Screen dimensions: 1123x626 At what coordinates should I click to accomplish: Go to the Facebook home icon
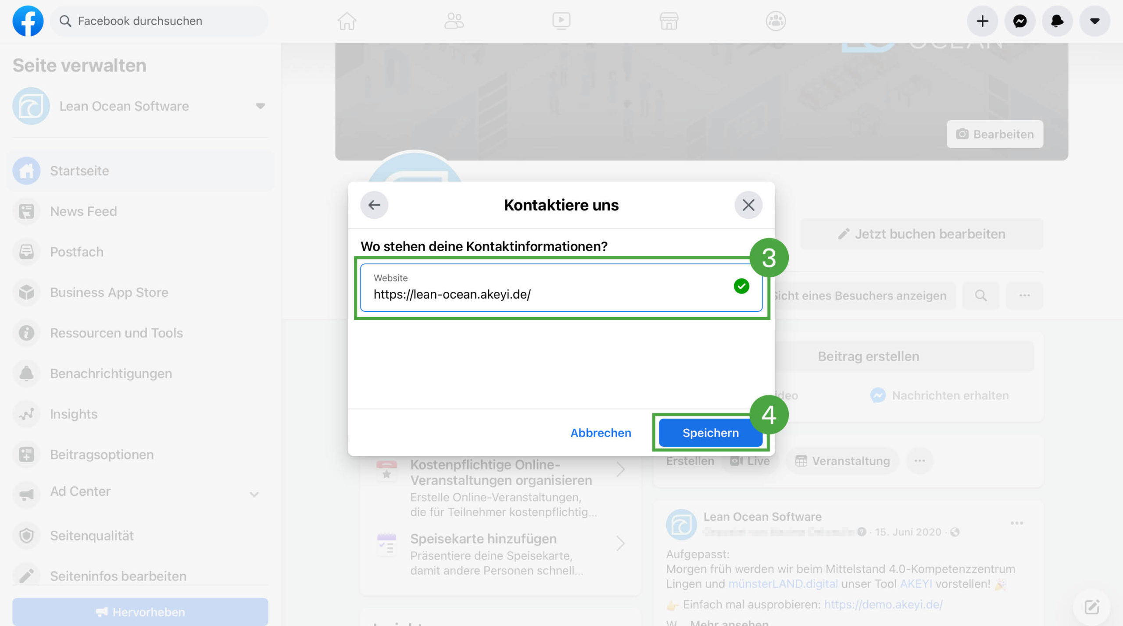347,21
